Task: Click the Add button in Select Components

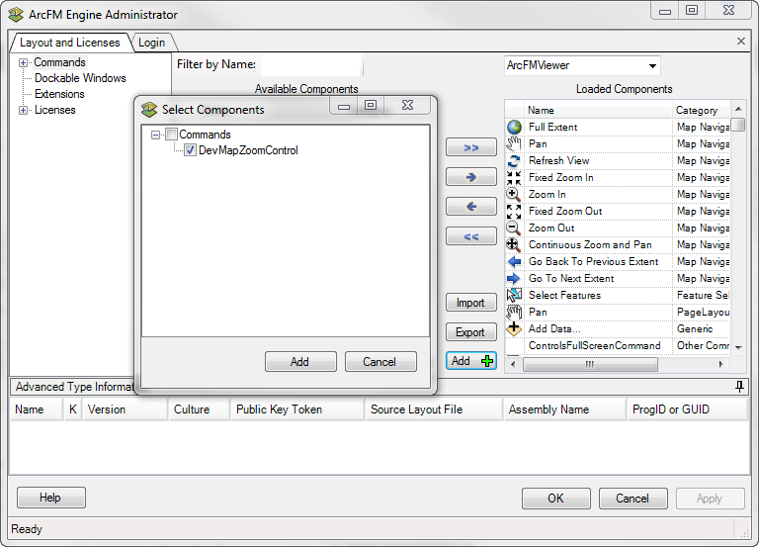Action: coord(299,362)
